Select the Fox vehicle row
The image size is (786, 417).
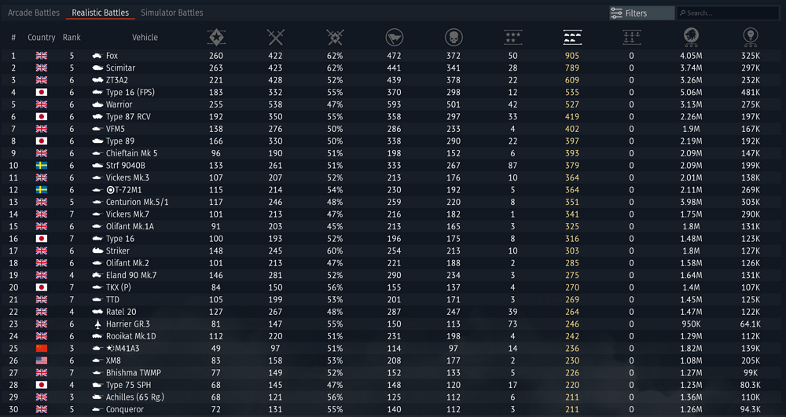tap(112, 56)
